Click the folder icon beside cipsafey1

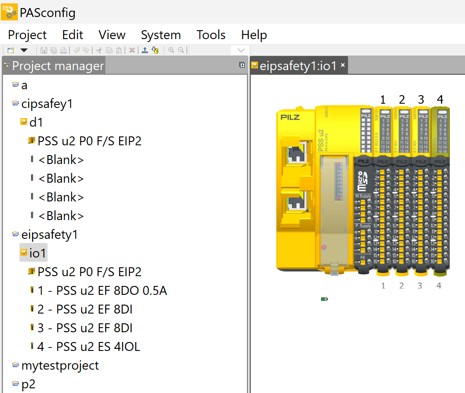click(16, 103)
